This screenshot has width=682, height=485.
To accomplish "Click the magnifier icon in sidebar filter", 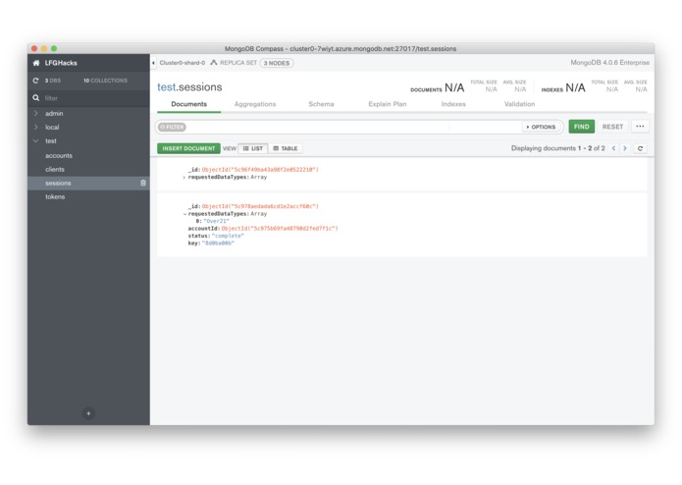I will tap(35, 98).
